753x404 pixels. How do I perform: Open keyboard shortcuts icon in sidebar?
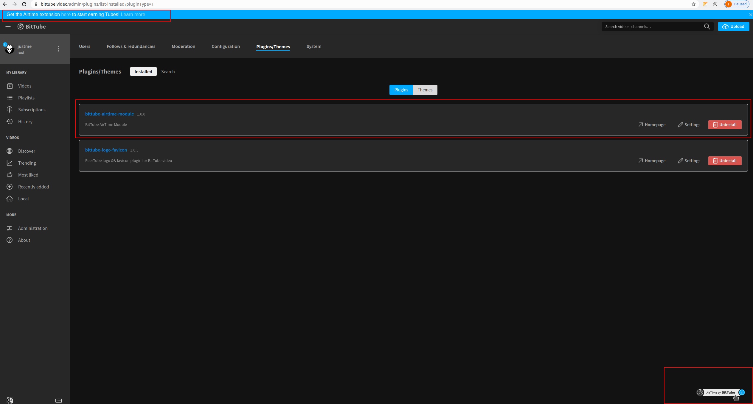tap(59, 400)
